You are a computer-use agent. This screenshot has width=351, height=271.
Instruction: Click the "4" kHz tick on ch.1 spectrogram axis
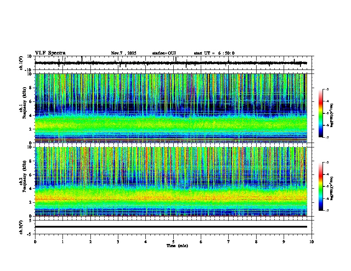point(31,116)
